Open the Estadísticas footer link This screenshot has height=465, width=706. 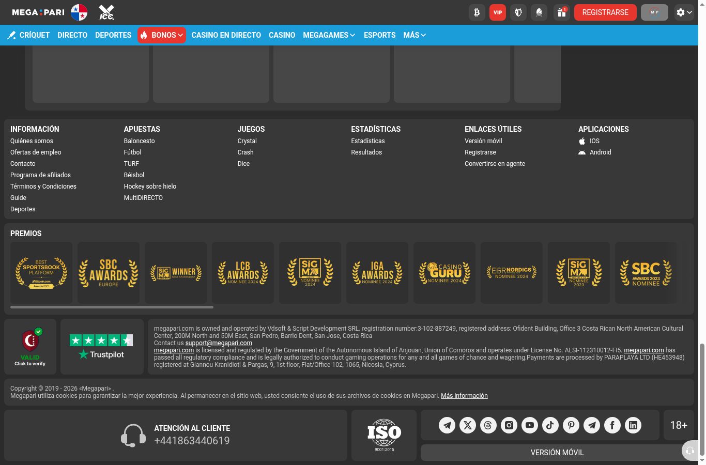[368, 141]
